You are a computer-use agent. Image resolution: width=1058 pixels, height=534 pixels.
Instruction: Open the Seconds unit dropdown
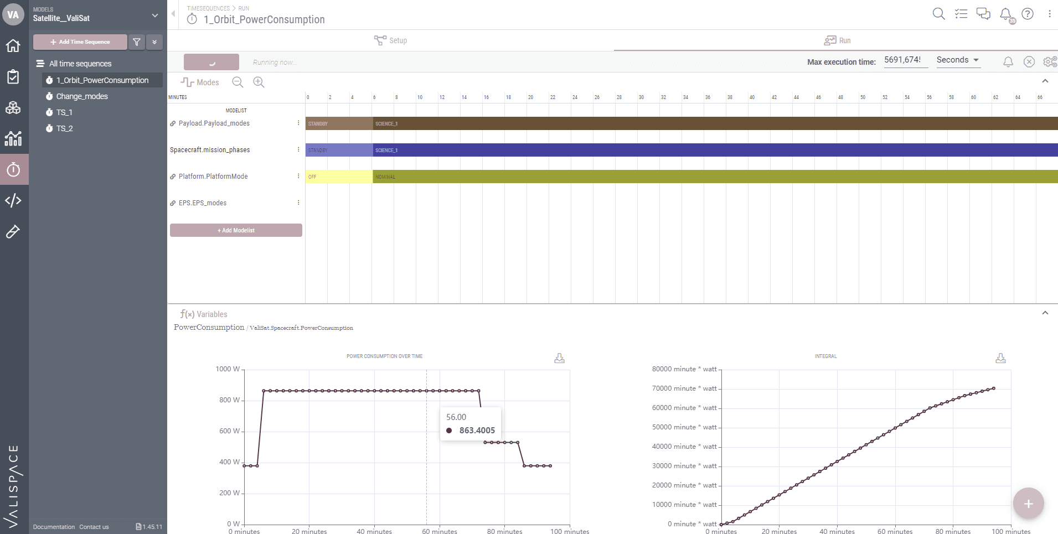[x=958, y=60]
